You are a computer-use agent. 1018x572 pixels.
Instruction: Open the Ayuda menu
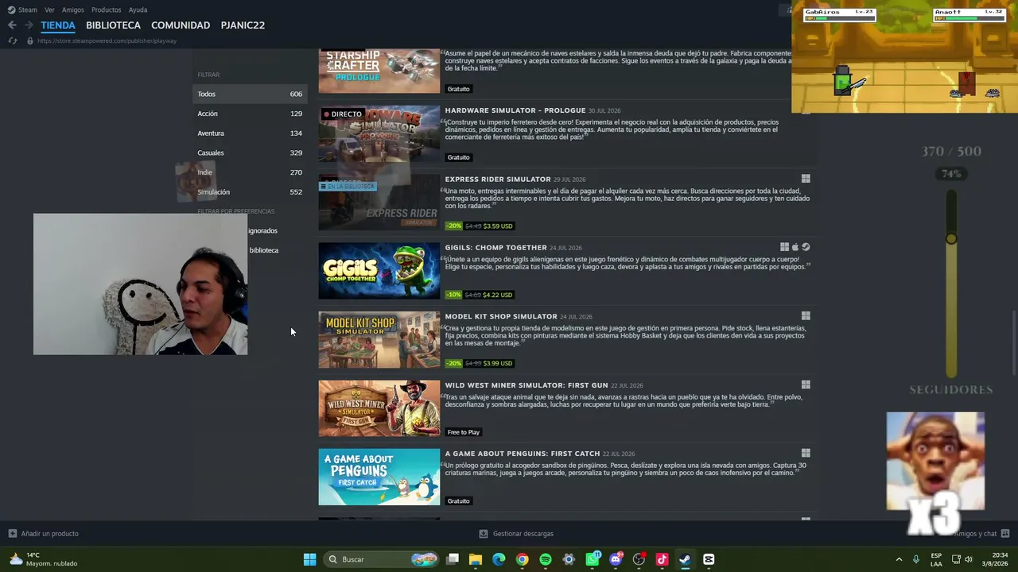138,10
